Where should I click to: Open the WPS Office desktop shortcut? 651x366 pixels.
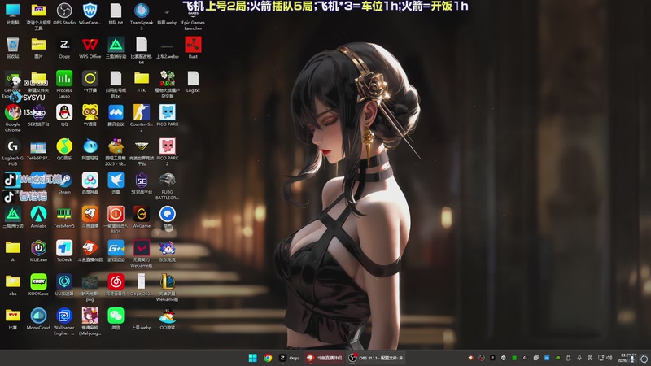pyautogui.click(x=90, y=47)
